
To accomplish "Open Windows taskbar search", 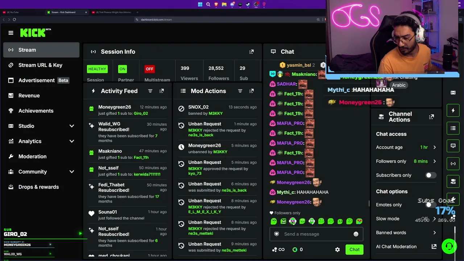I will point(208,4).
